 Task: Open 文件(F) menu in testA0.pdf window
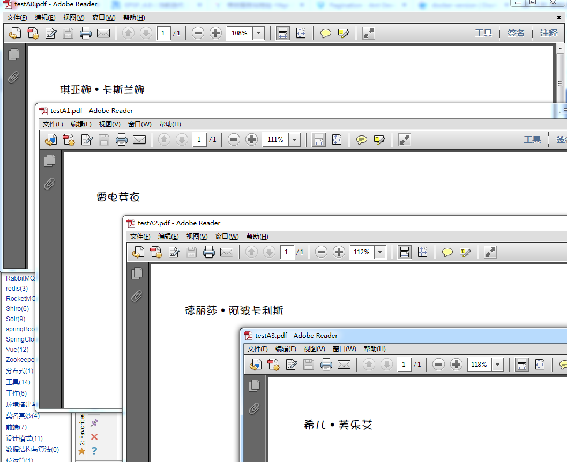pos(17,18)
